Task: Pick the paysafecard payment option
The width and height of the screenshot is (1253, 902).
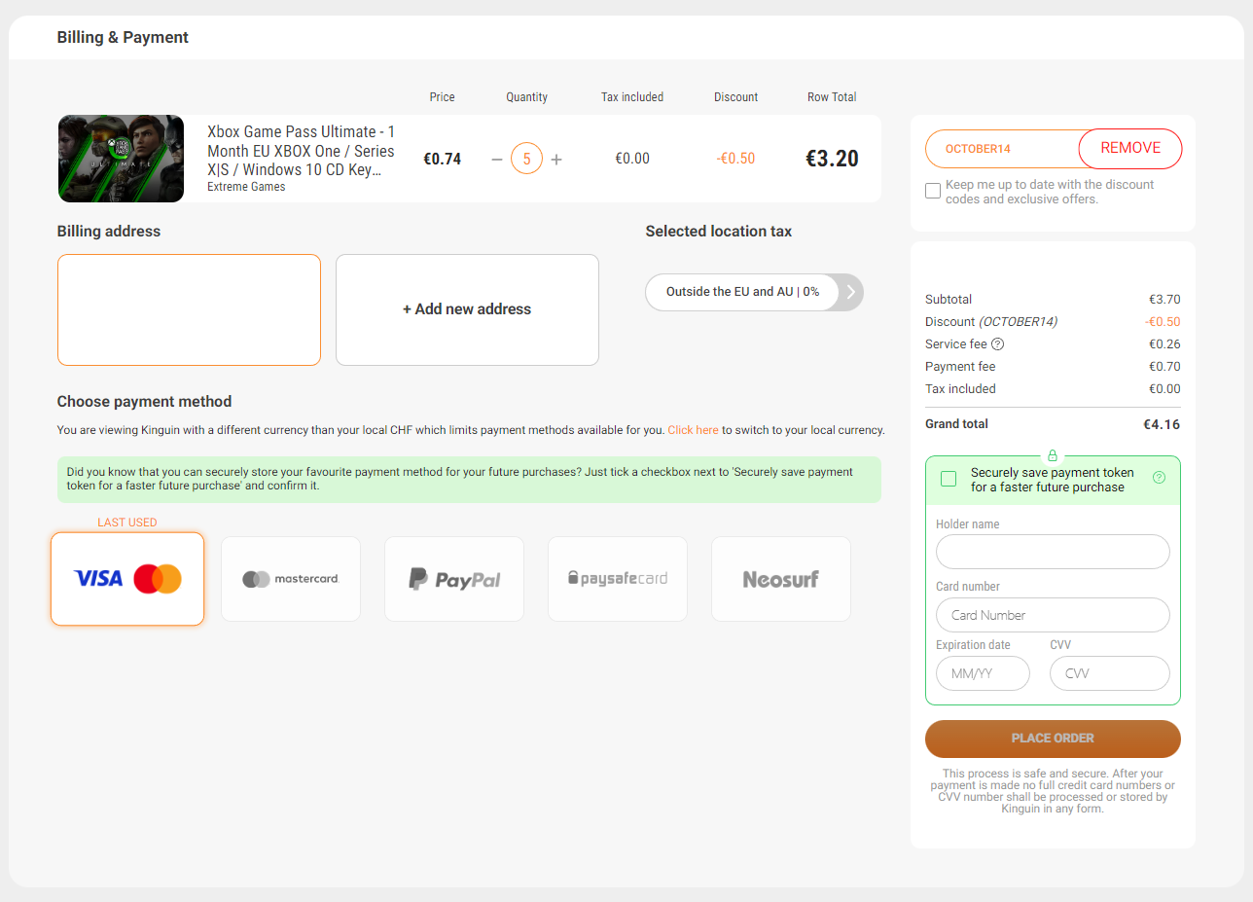Action: pyautogui.click(x=618, y=579)
